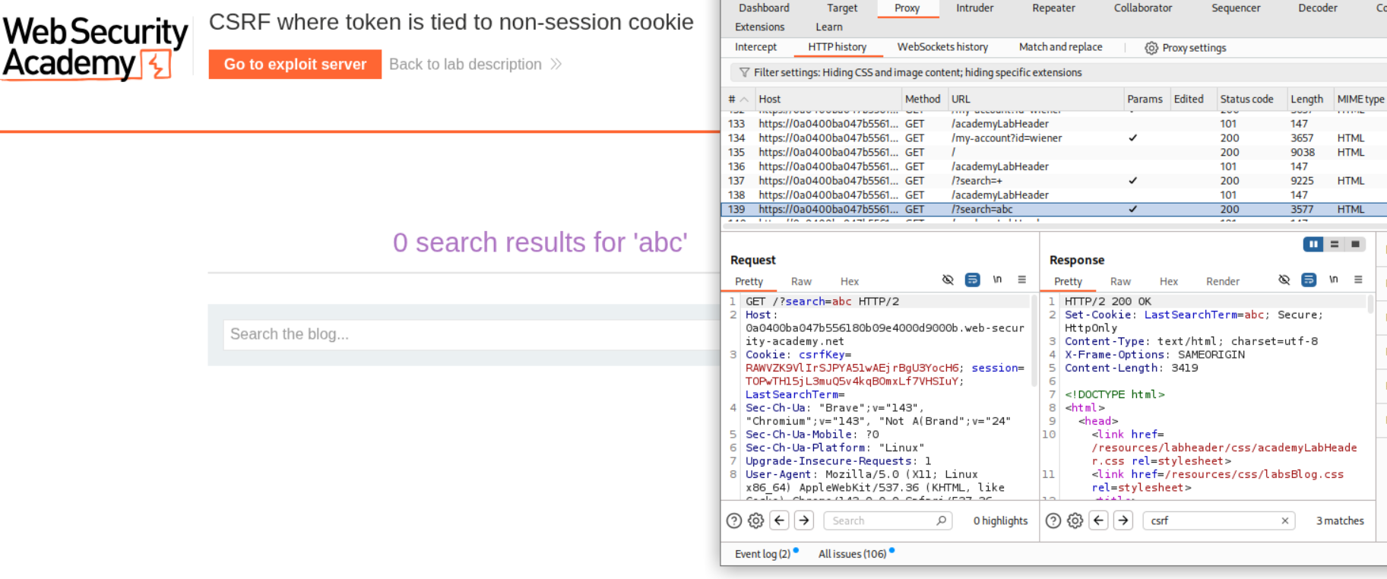
Task: Switch to the Repeater tab
Action: (1053, 8)
